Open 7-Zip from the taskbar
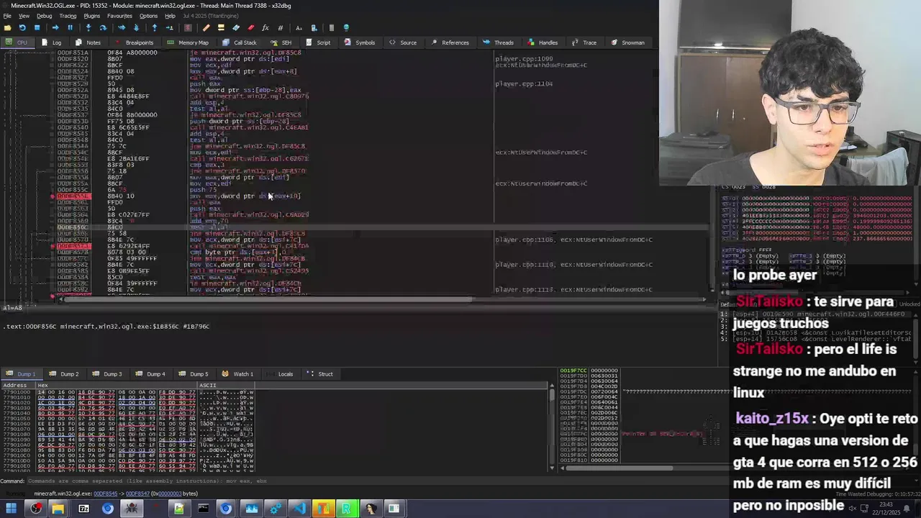This screenshot has width=921, height=518. point(83,509)
